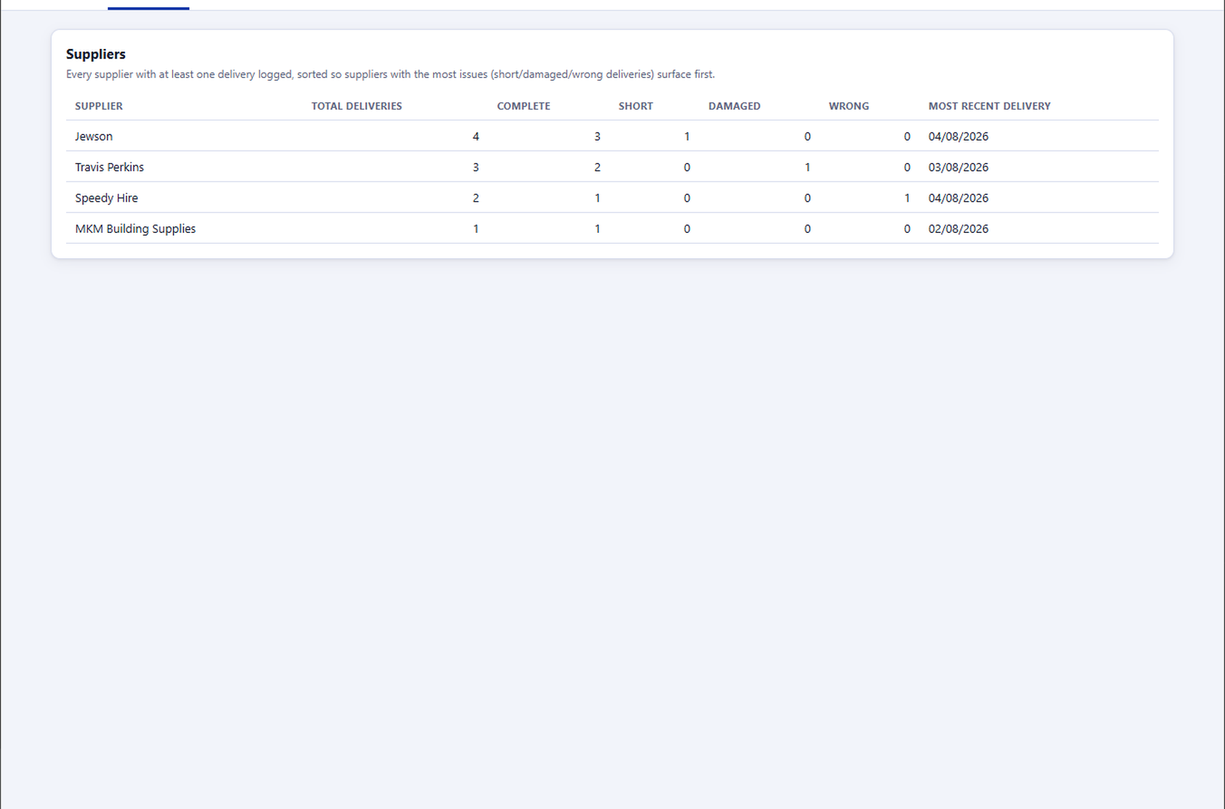The height and width of the screenshot is (809, 1225).
Task: Click the COMPLETE column header
Action: click(523, 106)
